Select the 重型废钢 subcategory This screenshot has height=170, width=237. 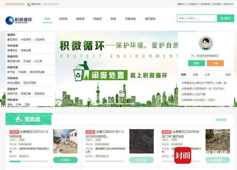(12, 40)
